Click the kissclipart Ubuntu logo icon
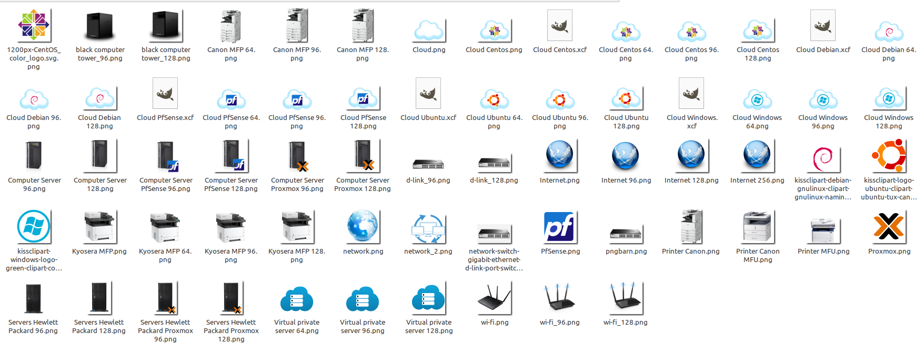 [889, 156]
